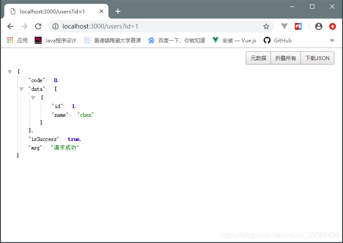The image size is (343, 243).
Task: Click the "id" key text
Action: [58, 106]
